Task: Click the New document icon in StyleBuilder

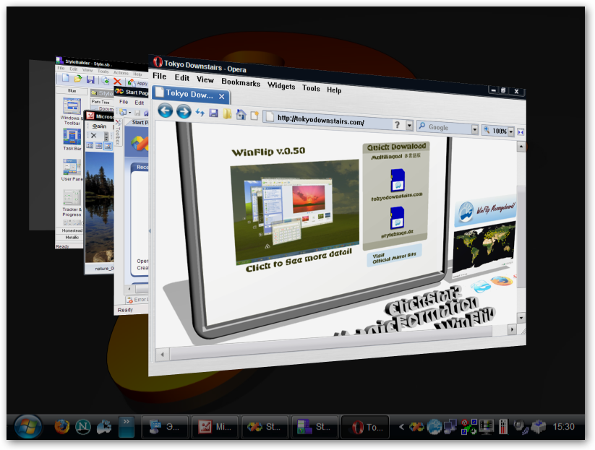Action: pos(65,78)
